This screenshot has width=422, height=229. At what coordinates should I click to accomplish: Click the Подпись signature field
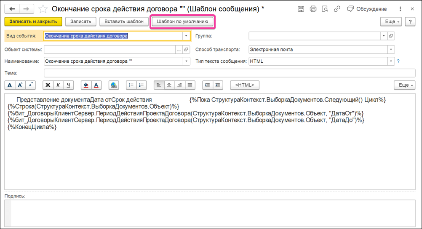210,213
